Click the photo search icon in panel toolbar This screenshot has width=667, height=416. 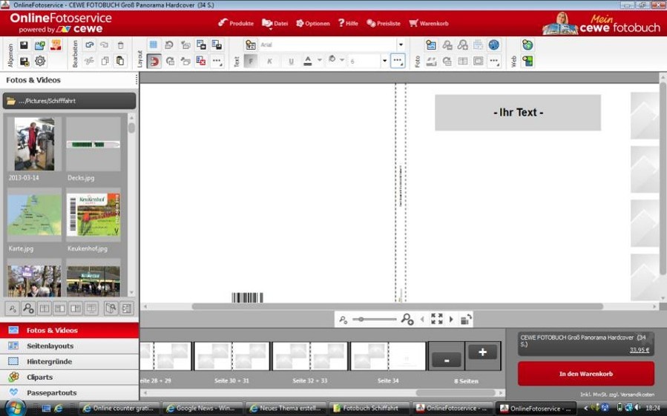pos(111,308)
